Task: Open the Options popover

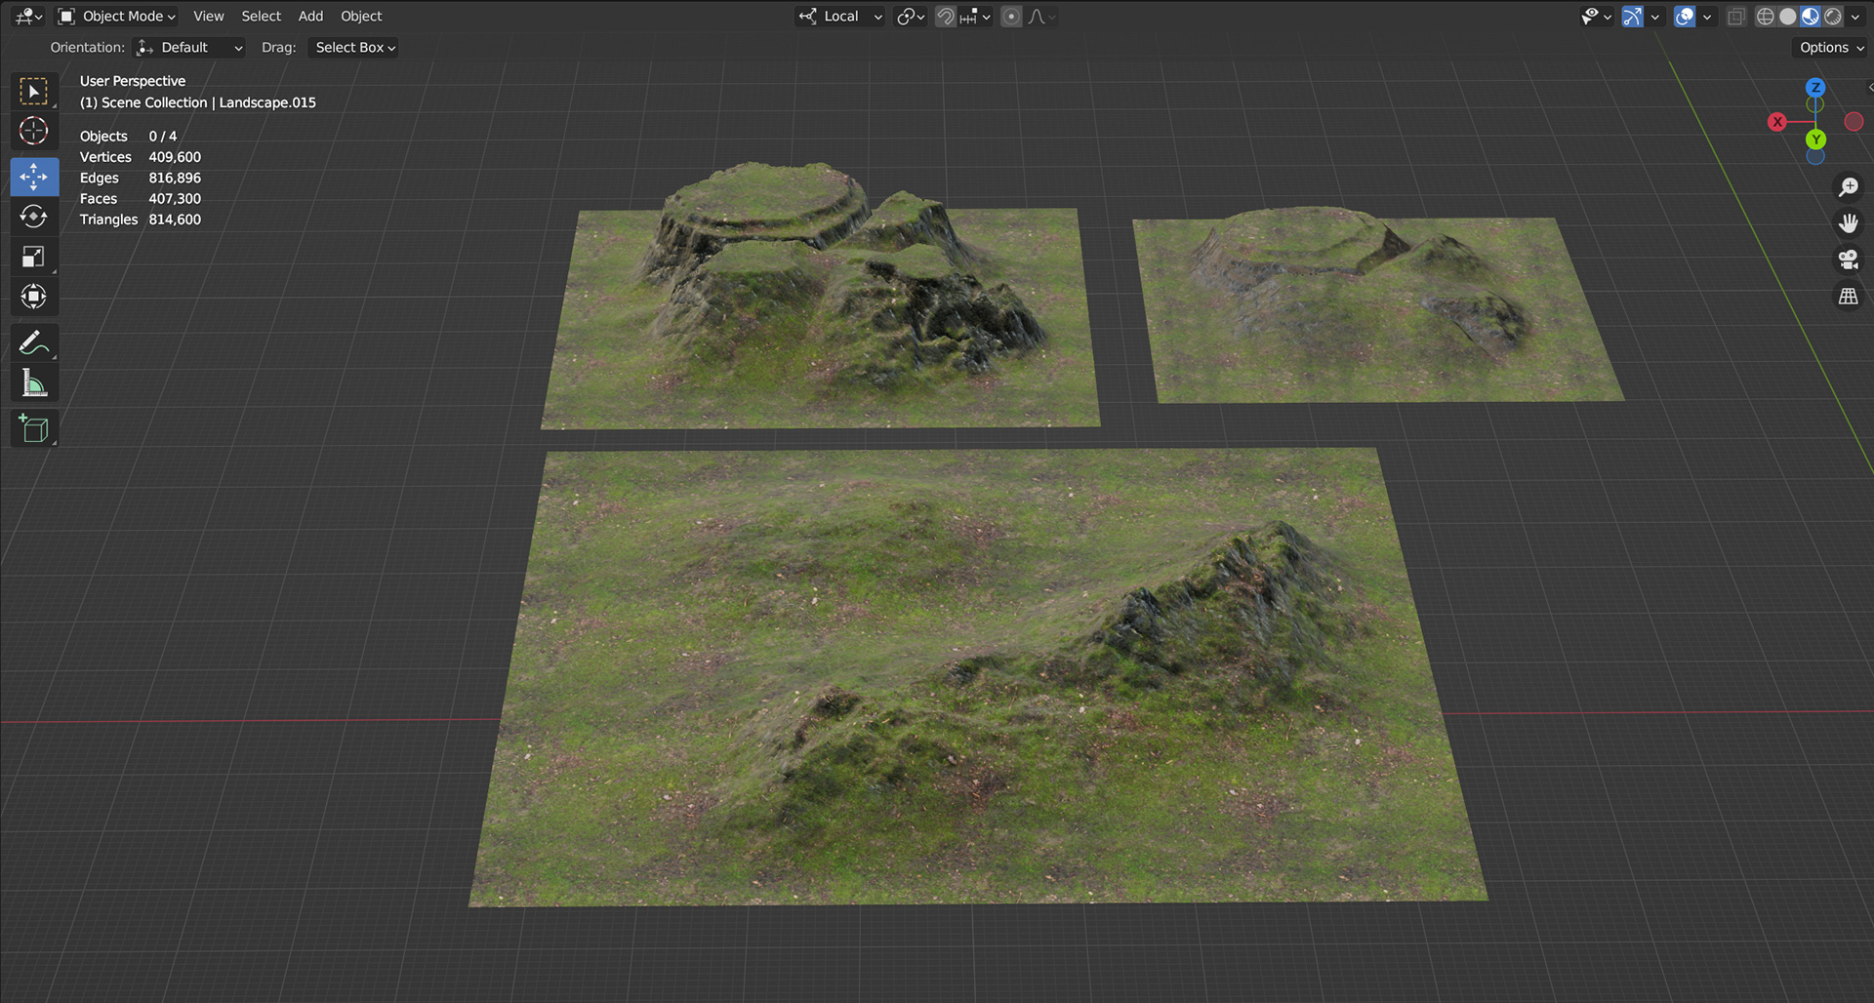Action: coord(1831,48)
